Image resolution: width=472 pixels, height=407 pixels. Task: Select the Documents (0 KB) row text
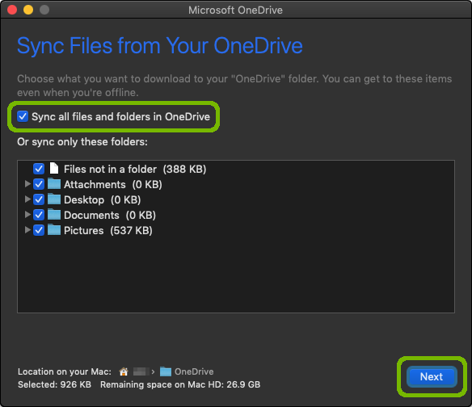110,215
